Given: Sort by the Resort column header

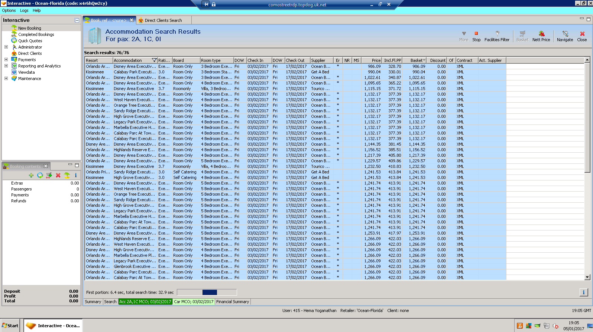Looking at the screenshot, I should pyautogui.click(x=99, y=60).
